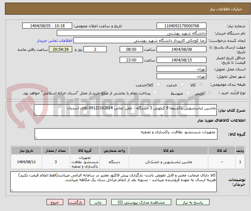Click the شهر محل تحویل field تهران
Image resolution: width=251 pixels, height=211 pixels.
click(182, 76)
